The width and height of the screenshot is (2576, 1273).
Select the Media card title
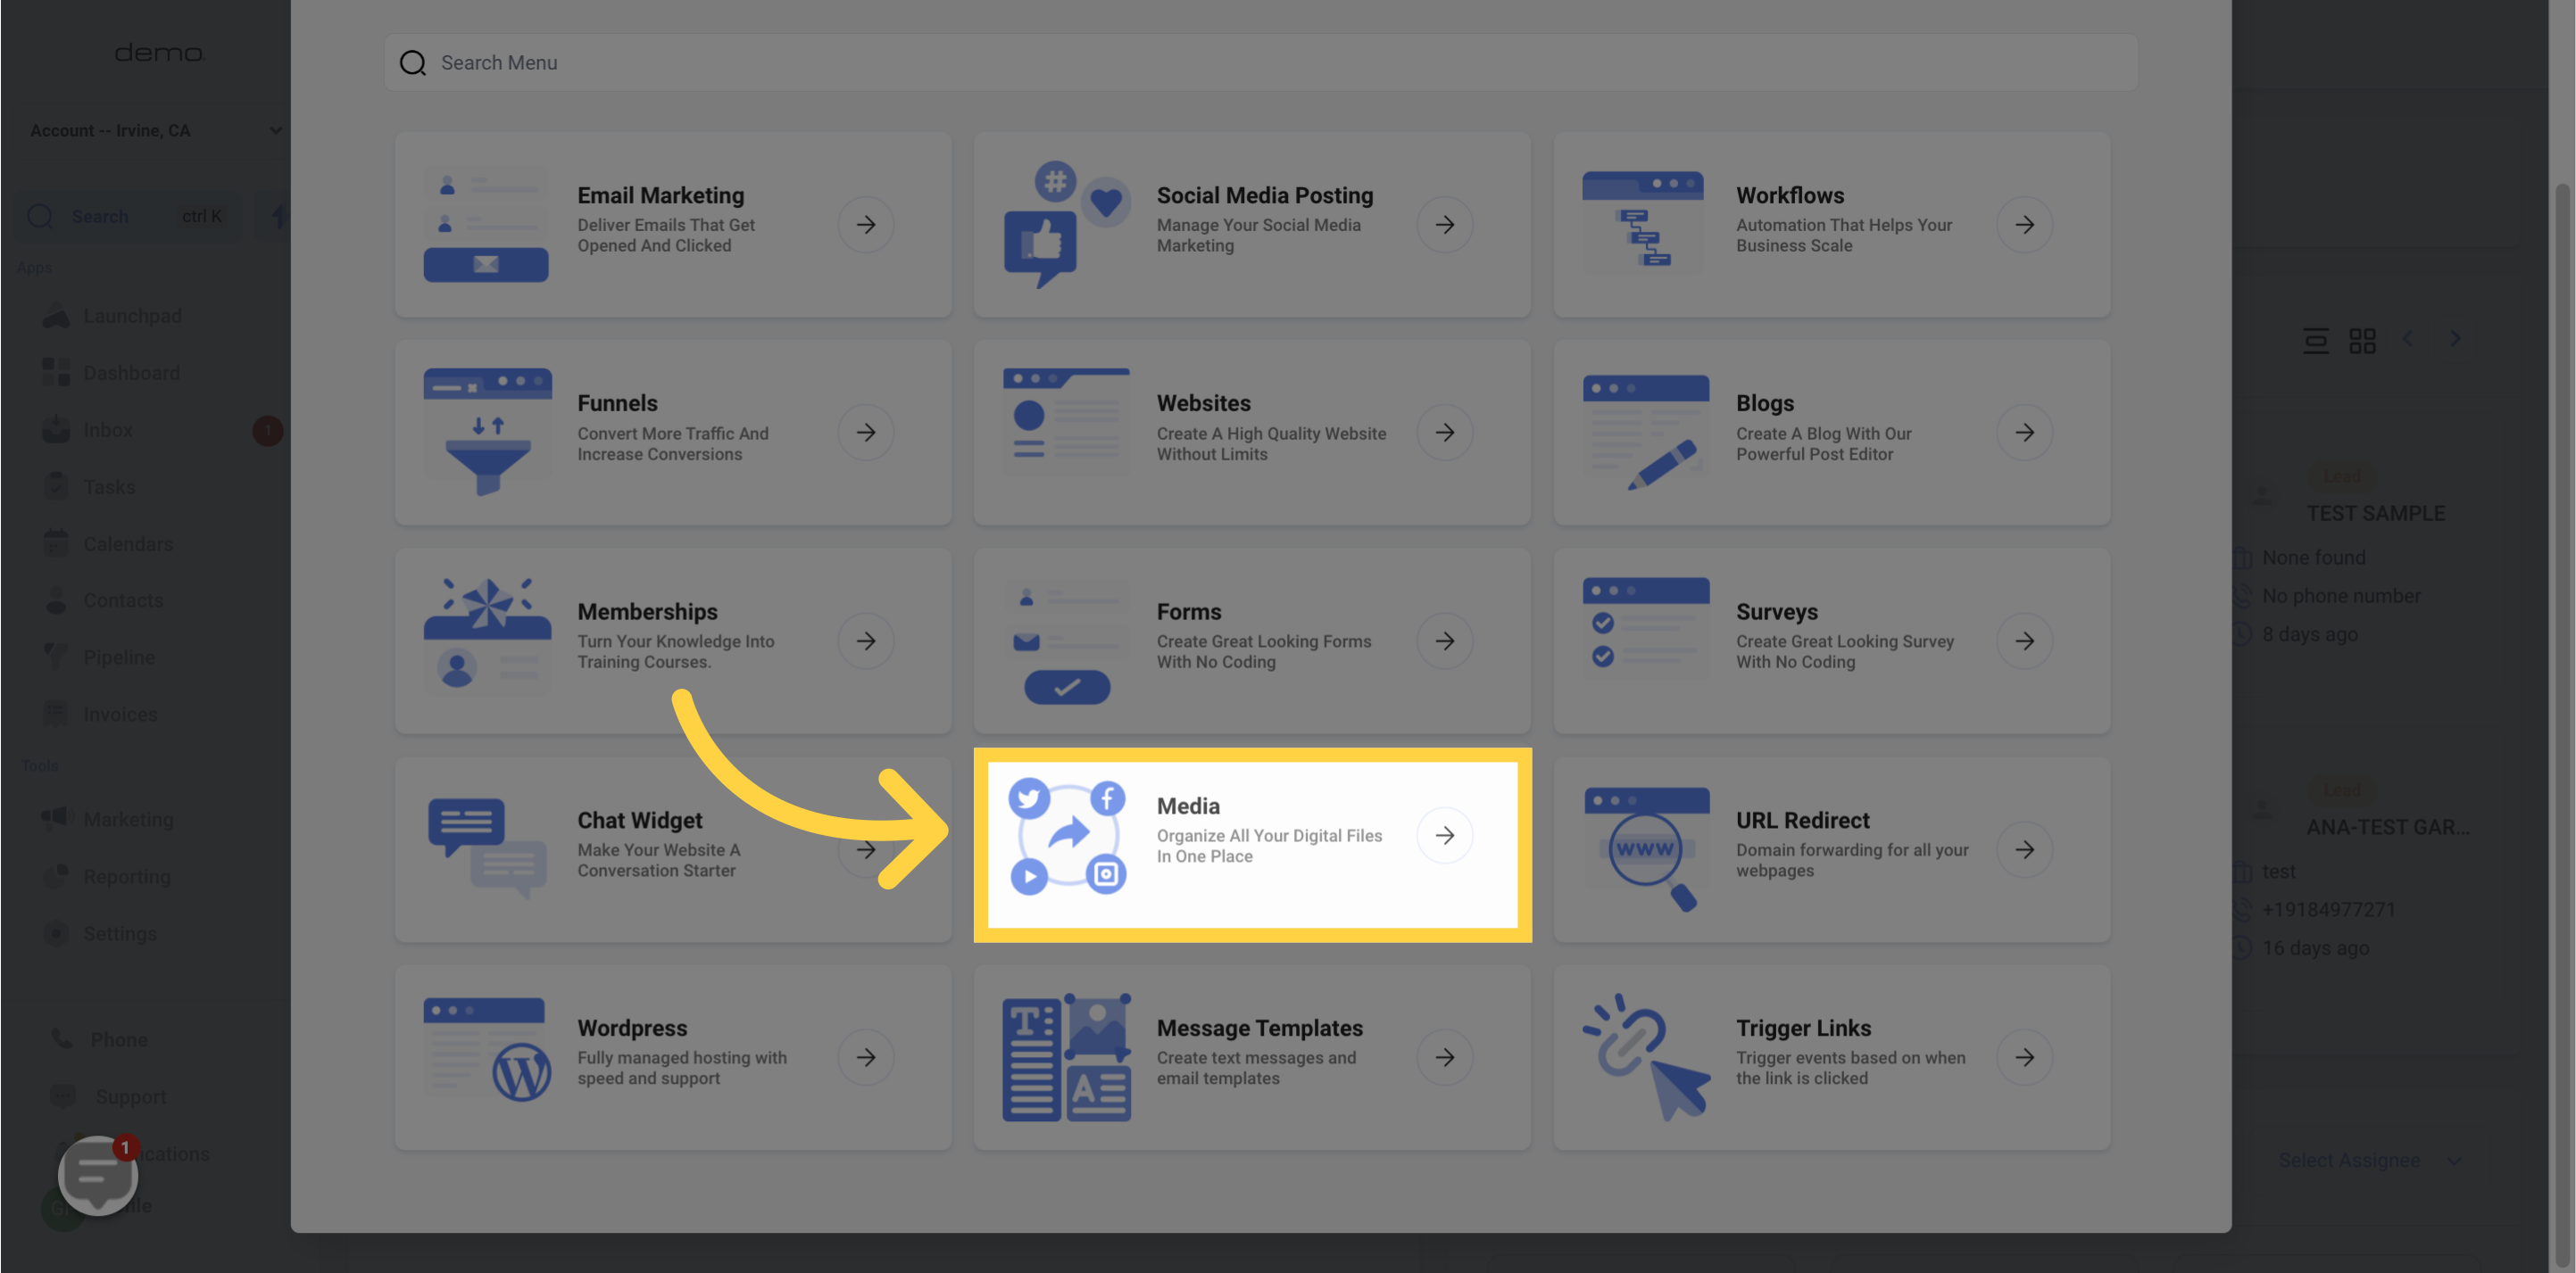pyautogui.click(x=1188, y=806)
